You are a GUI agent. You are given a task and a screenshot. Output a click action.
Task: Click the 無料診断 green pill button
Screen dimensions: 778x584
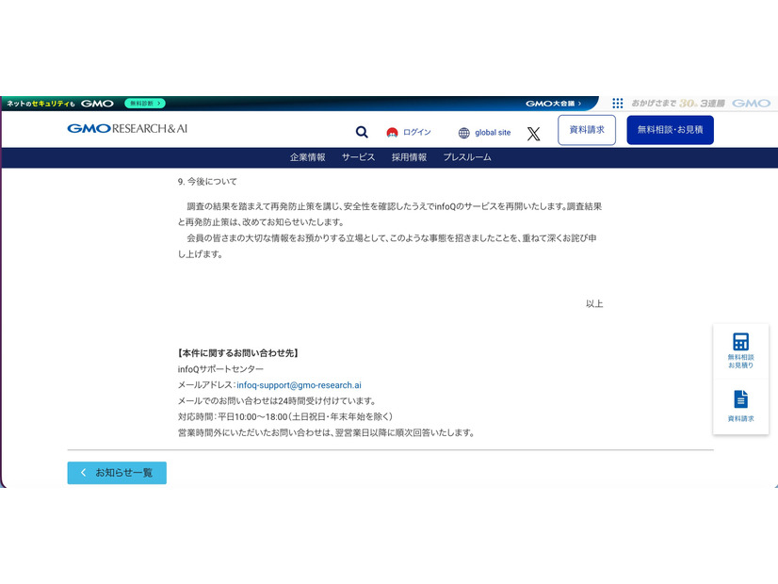click(145, 104)
